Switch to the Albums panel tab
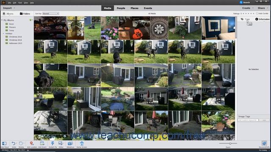This screenshot has width=271, height=152. click(x=8, y=14)
